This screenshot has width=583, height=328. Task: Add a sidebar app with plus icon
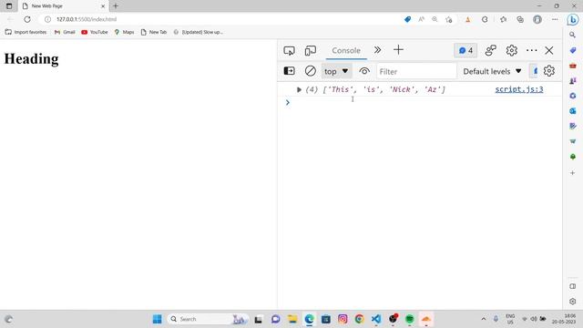(x=573, y=173)
